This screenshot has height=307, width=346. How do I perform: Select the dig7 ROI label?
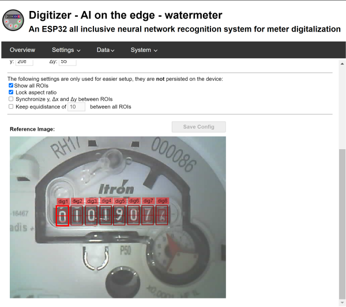(x=148, y=201)
